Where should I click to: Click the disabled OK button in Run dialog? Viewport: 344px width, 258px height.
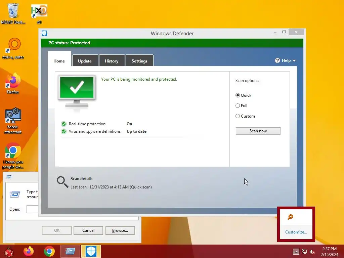[56, 230]
